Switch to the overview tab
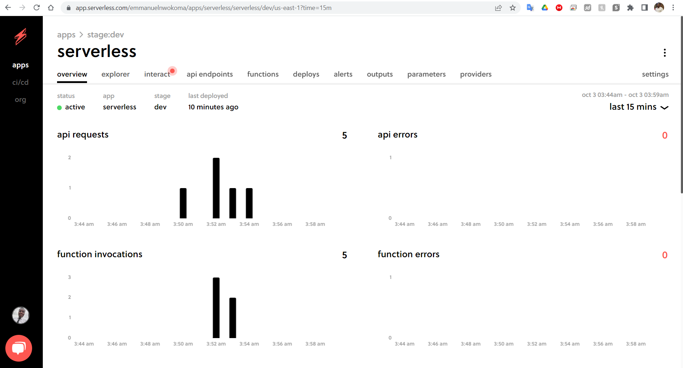The image size is (683, 368). point(72,74)
